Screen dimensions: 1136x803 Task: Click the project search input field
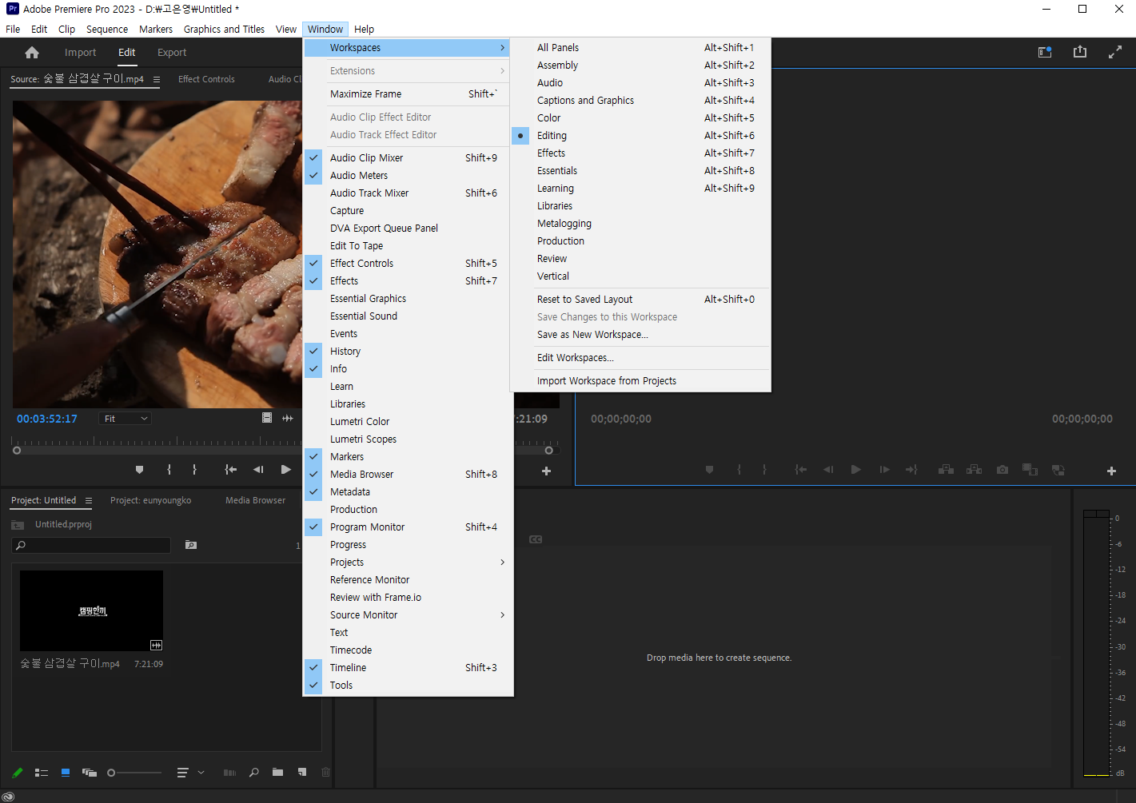tap(91, 545)
